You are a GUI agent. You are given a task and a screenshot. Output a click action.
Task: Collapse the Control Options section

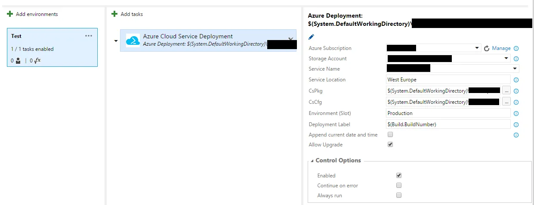[312, 161]
